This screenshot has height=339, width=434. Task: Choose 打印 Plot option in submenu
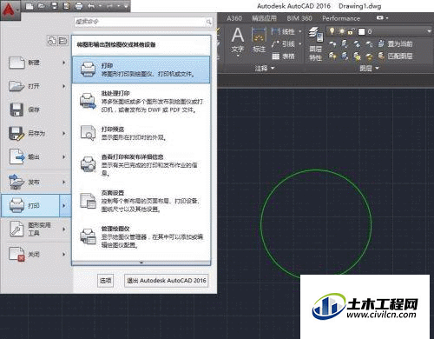click(141, 70)
